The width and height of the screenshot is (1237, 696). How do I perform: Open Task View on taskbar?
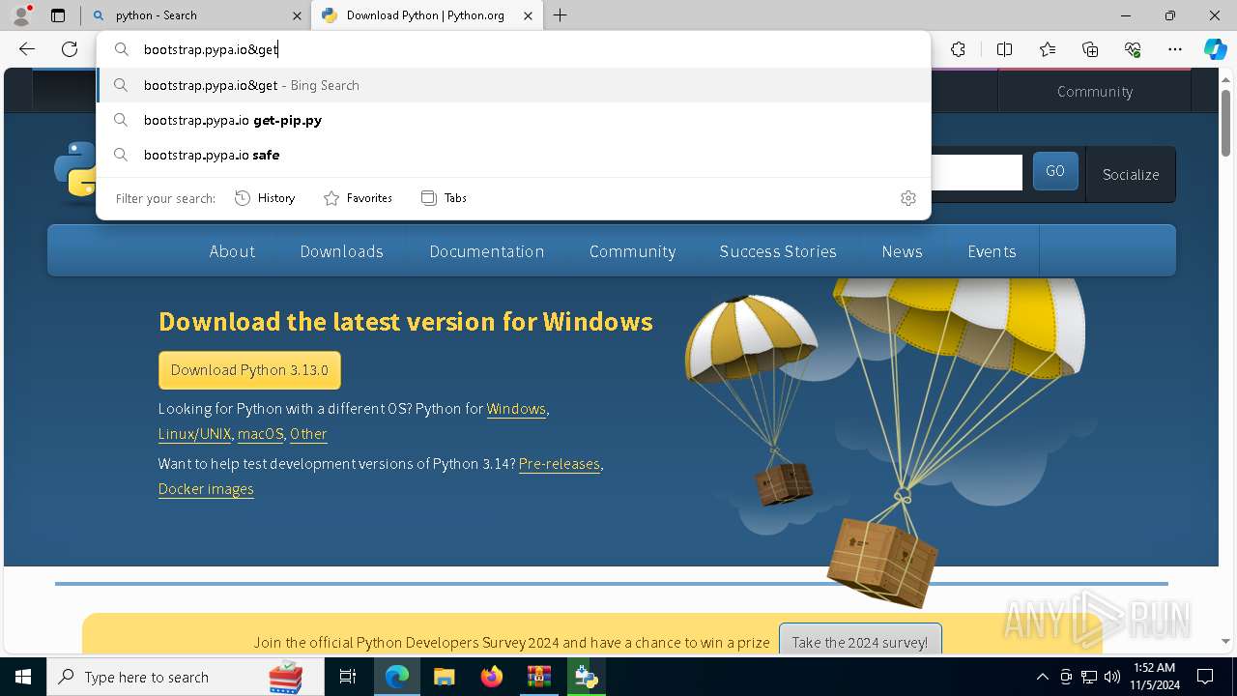tap(348, 677)
